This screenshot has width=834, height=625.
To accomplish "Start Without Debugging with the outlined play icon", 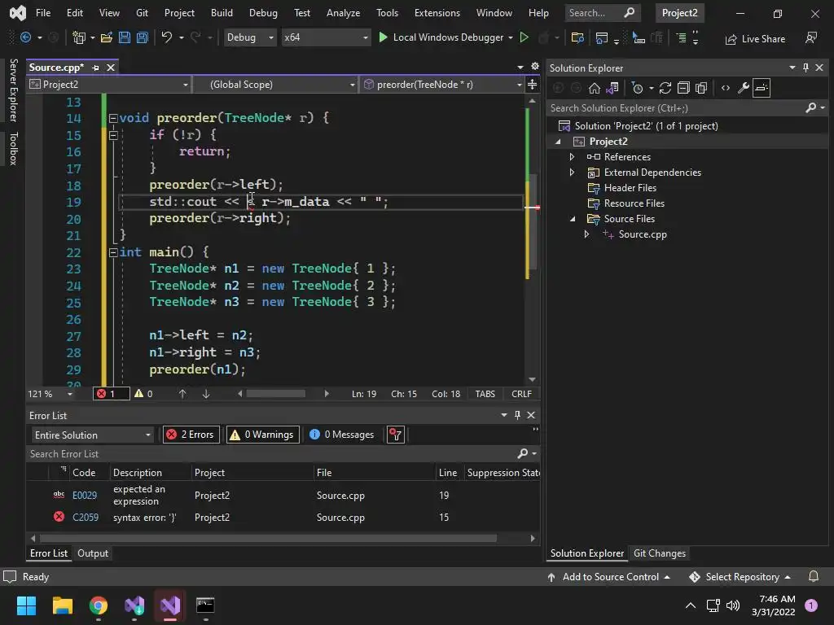I will (524, 37).
